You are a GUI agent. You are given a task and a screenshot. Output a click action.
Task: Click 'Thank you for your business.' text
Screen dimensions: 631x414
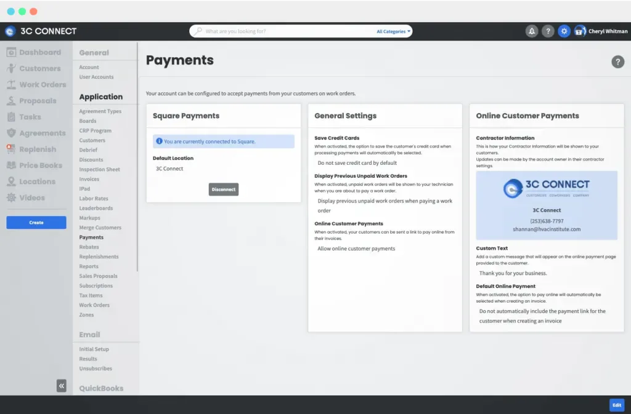click(x=513, y=274)
